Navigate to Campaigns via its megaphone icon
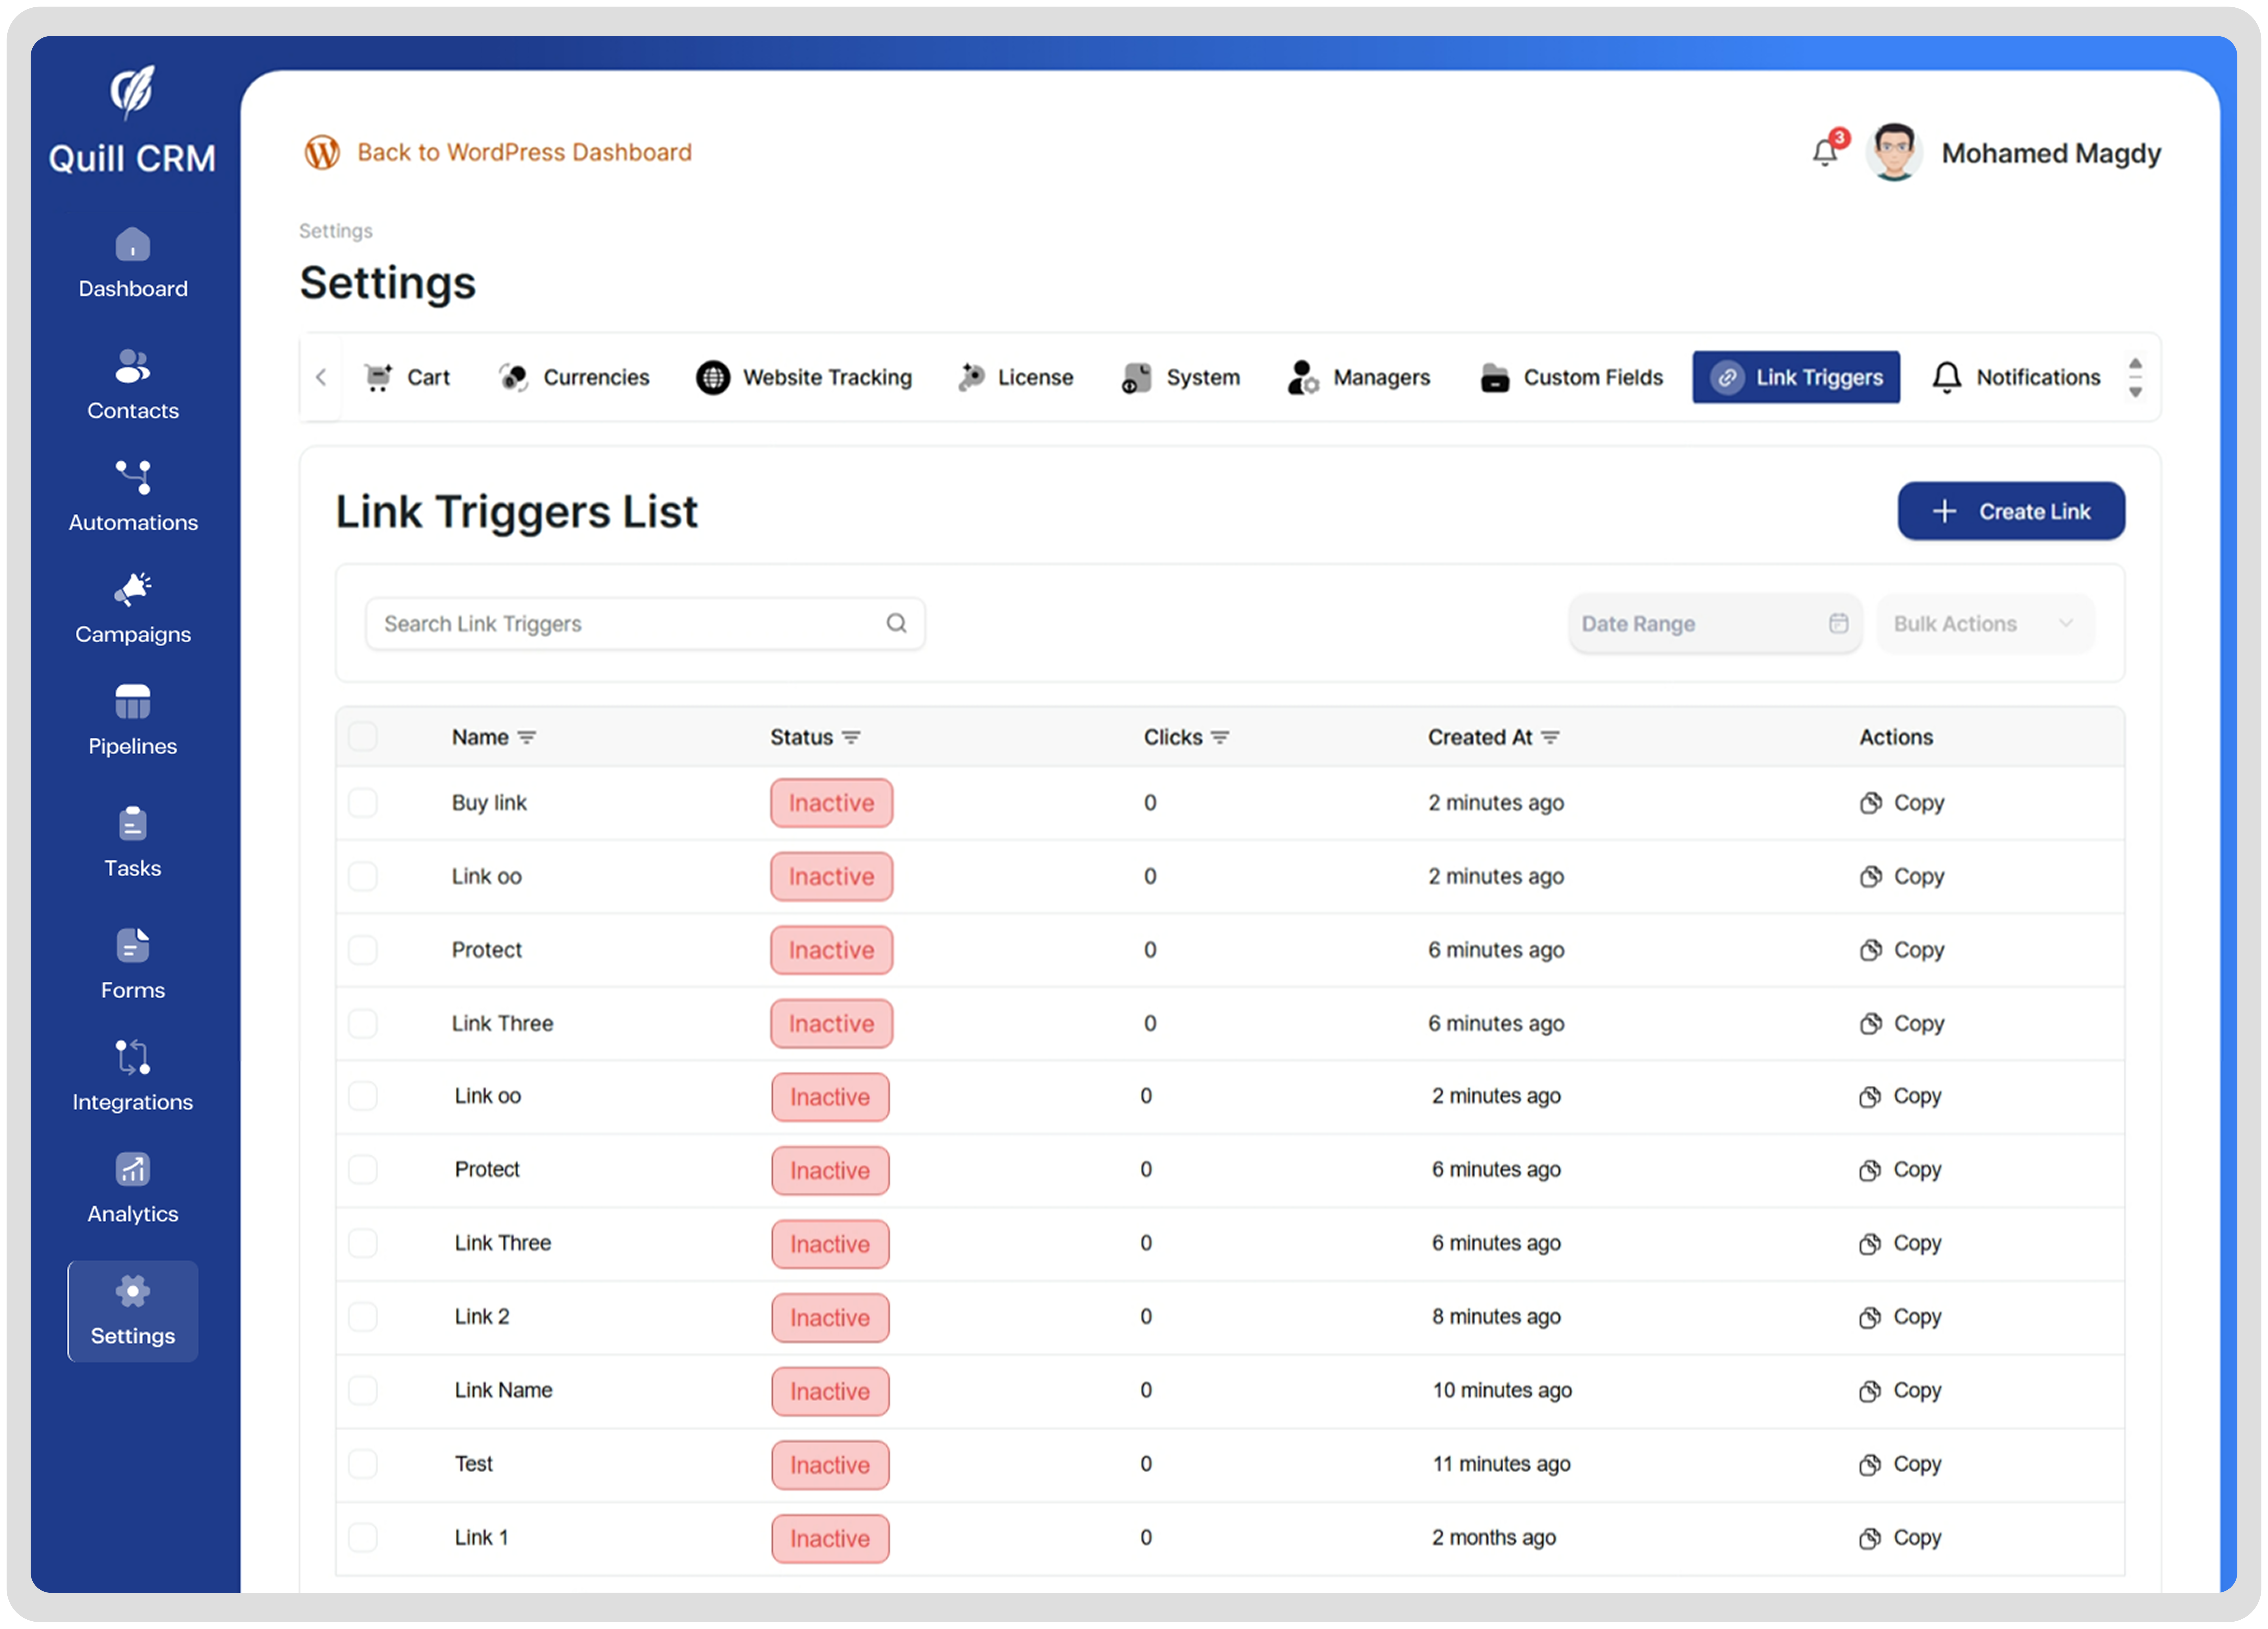The width and height of the screenshot is (2268, 1629). [132, 590]
